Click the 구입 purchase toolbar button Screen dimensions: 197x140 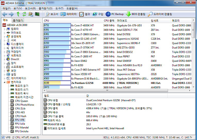[98, 14]
